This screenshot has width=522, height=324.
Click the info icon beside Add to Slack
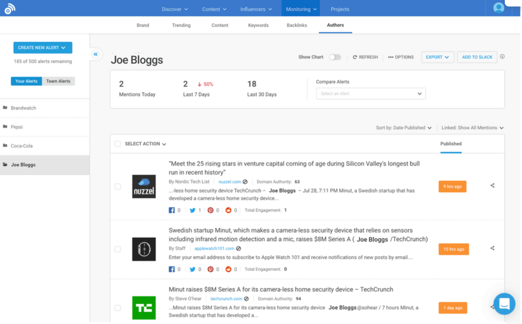(x=502, y=56)
